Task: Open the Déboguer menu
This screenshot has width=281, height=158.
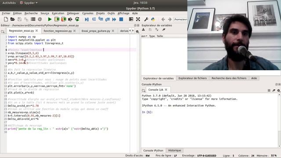Action: click(x=73, y=13)
